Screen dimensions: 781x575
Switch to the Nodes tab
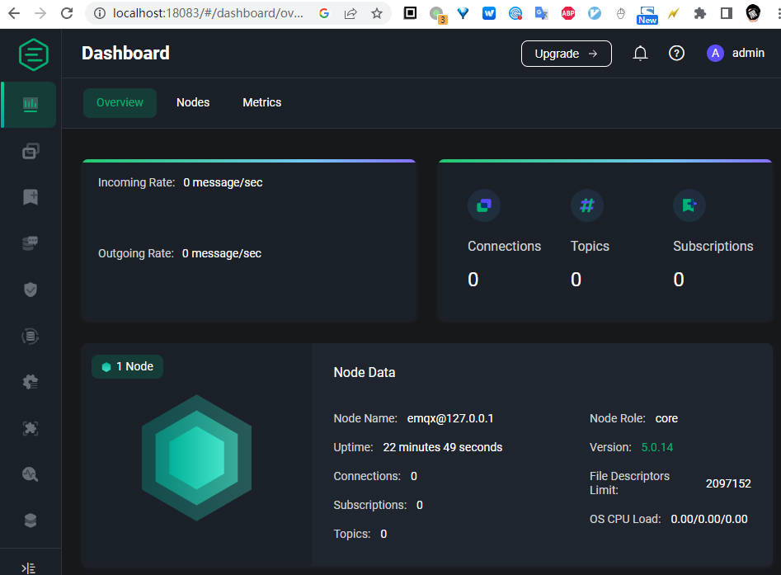tap(193, 103)
